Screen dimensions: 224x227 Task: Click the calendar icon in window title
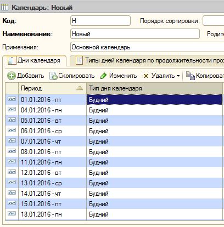[x=4, y=8]
